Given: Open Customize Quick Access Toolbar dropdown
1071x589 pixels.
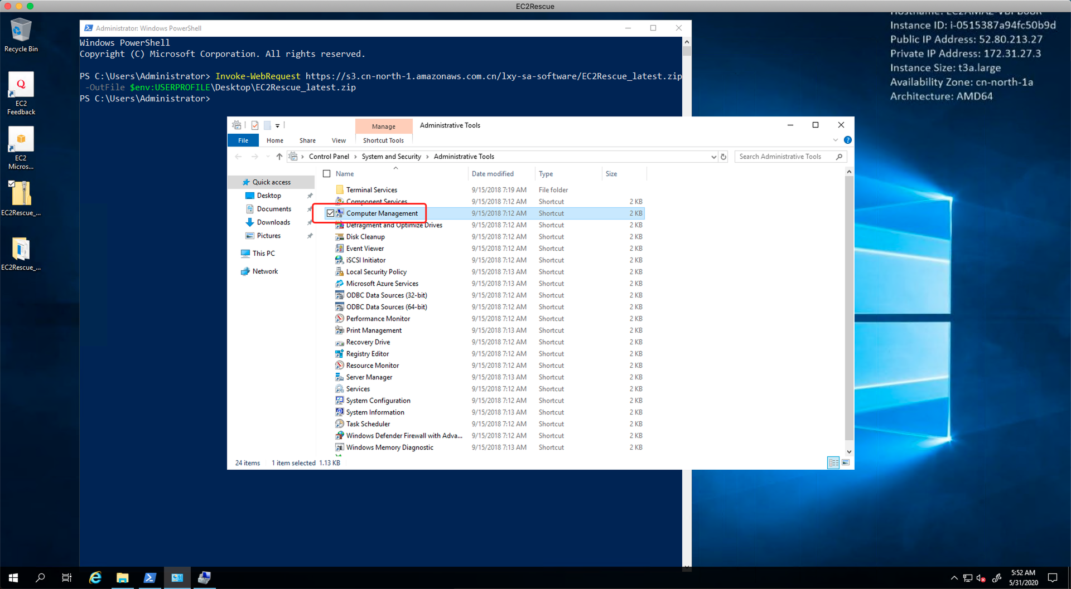Looking at the screenshot, I should coord(277,126).
